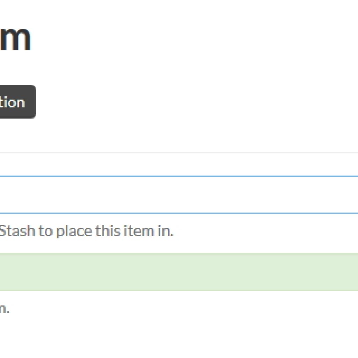Click the word "item" in the help text
Viewport: 358px width, 358px height.
click(x=138, y=231)
